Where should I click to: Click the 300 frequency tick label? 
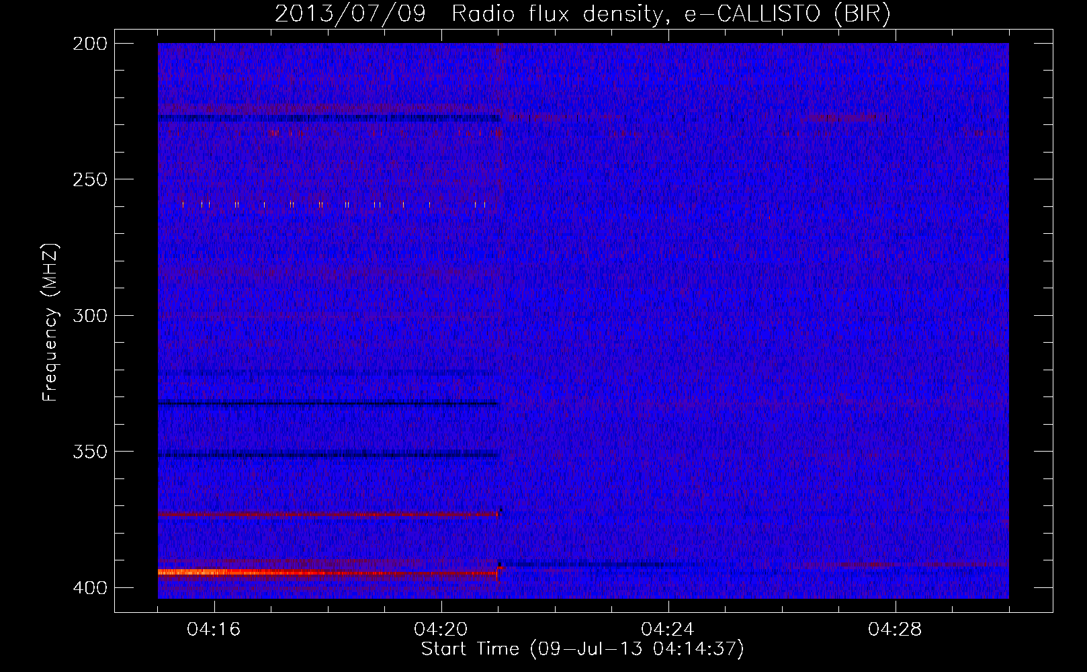tap(89, 315)
